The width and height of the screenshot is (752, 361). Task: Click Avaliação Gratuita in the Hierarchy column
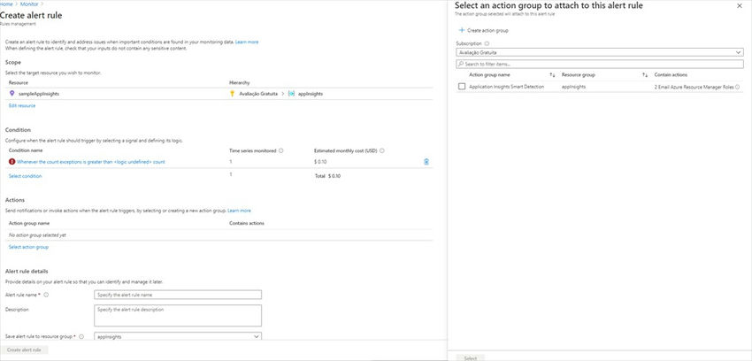(258, 94)
